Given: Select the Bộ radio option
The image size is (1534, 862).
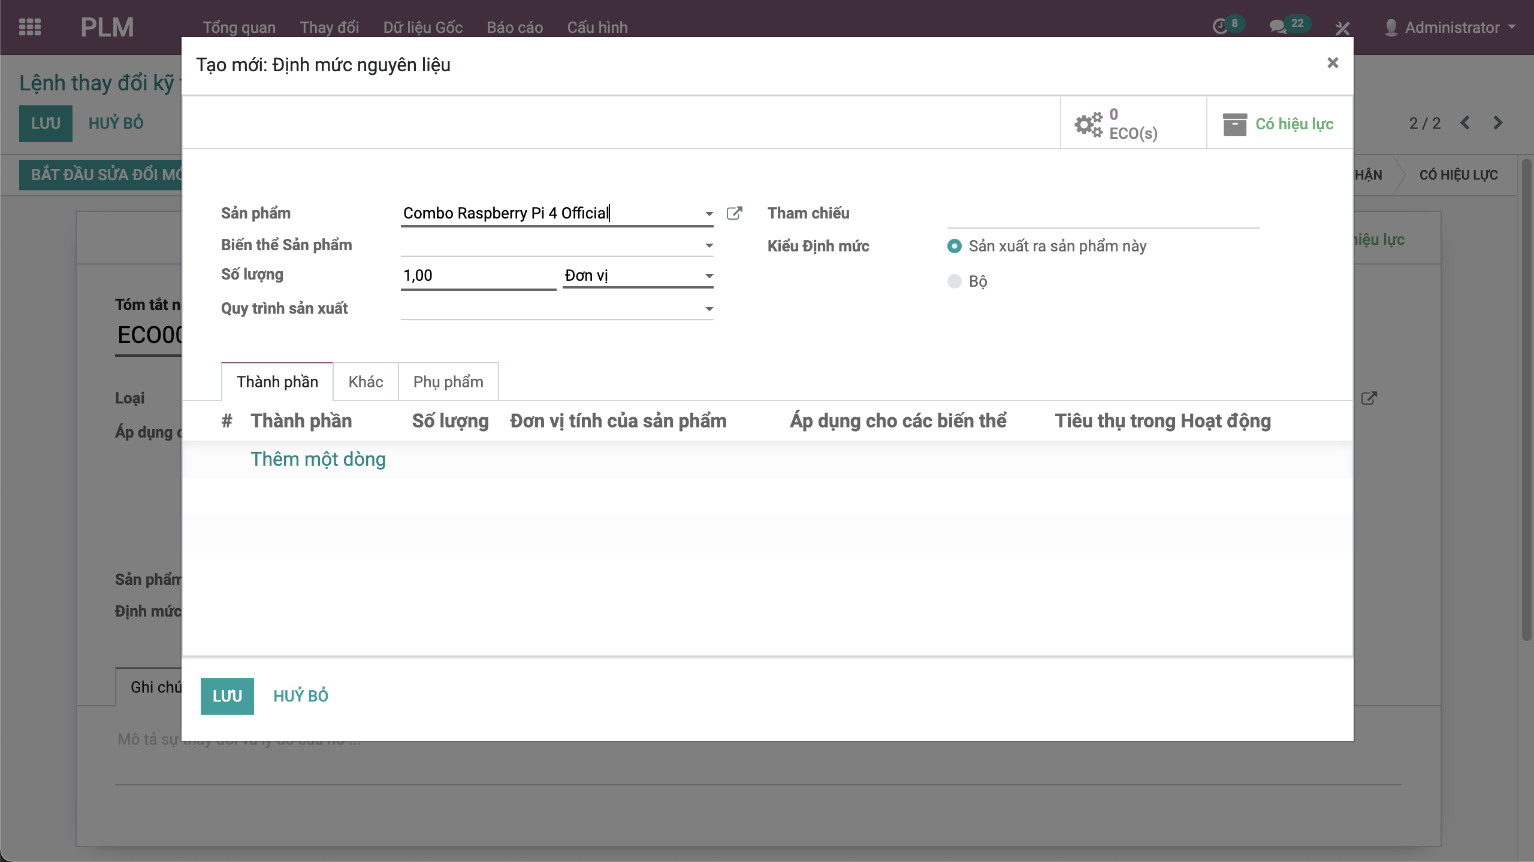Looking at the screenshot, I should coord(955,281).
